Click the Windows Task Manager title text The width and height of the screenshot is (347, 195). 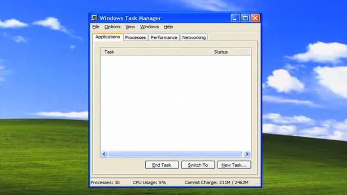click(x=130, y=18)
